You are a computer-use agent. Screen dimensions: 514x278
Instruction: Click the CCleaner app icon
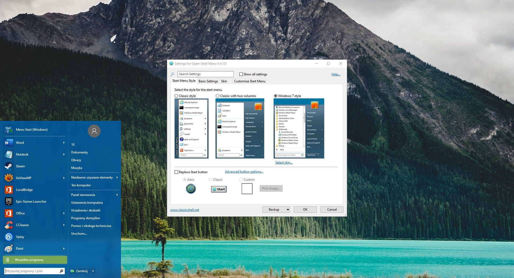(9, 225)
